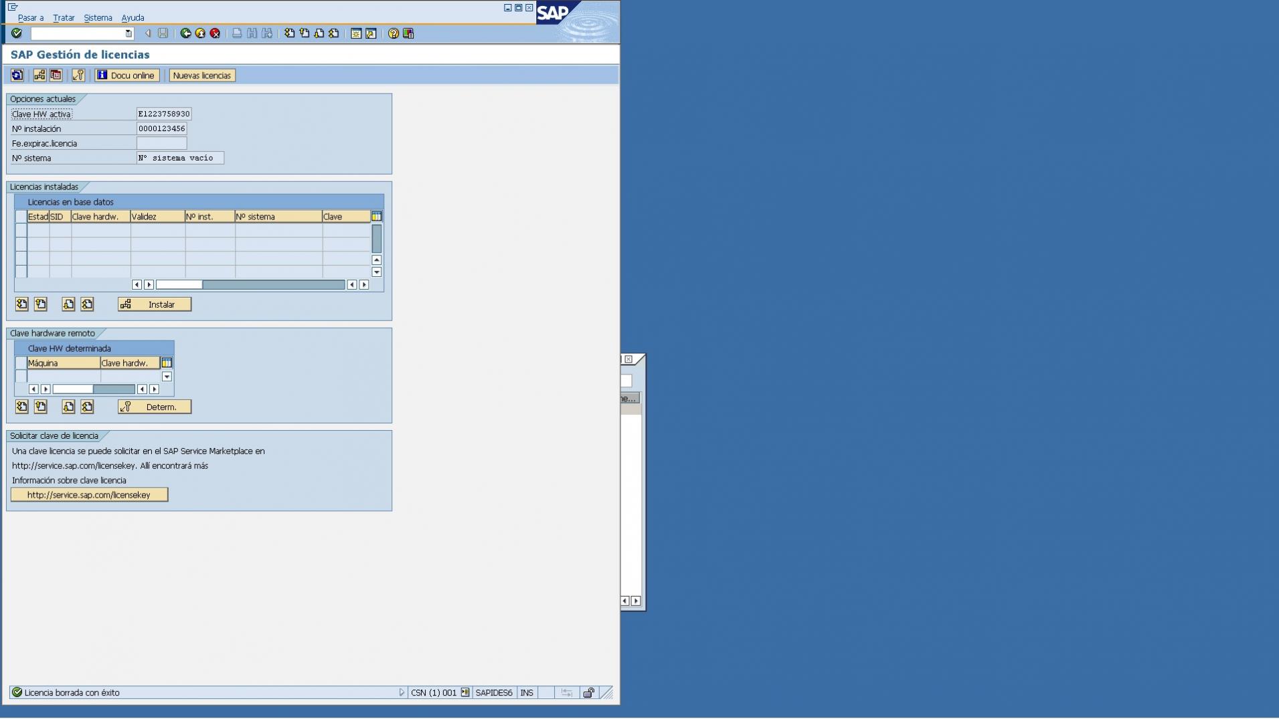Viewport: 1279px width, 719px height.
Task: Click Last Page icon in standard toolbar
Action: (x=334, y=33)
